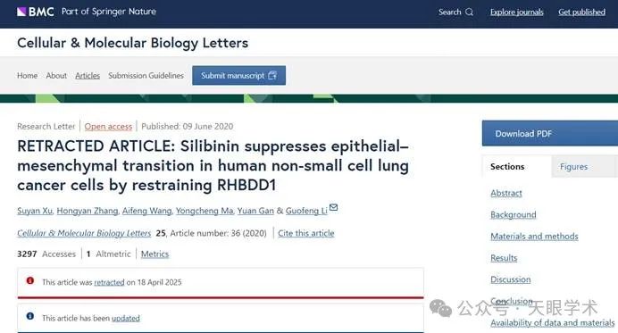Viewport: 618px width, 333px height.
Task: Click the external link icon on Submit manuscript
Action: (272, 75)
